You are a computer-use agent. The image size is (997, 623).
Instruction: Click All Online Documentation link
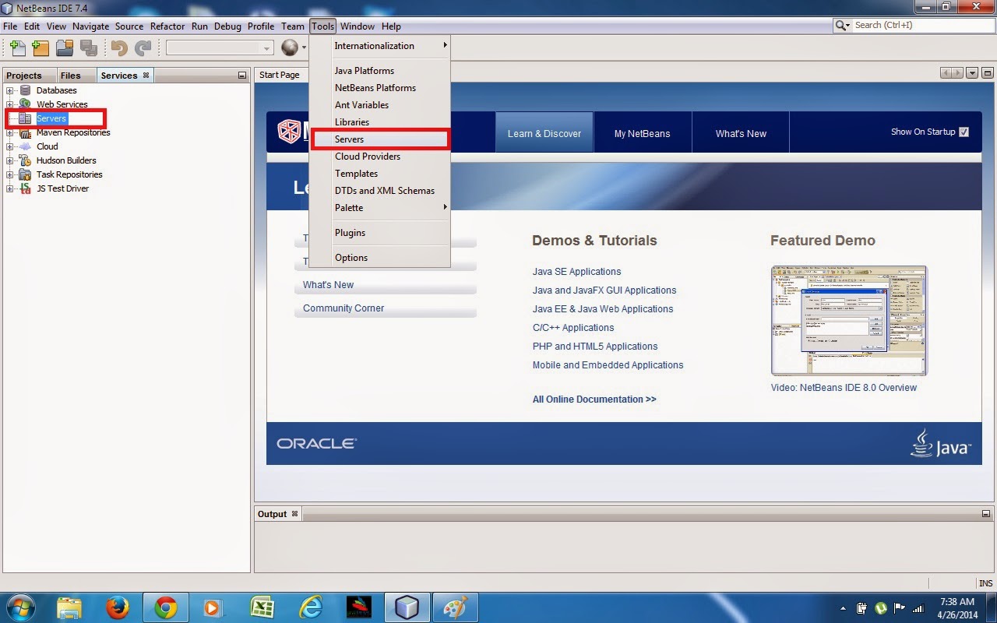(594, 399)
